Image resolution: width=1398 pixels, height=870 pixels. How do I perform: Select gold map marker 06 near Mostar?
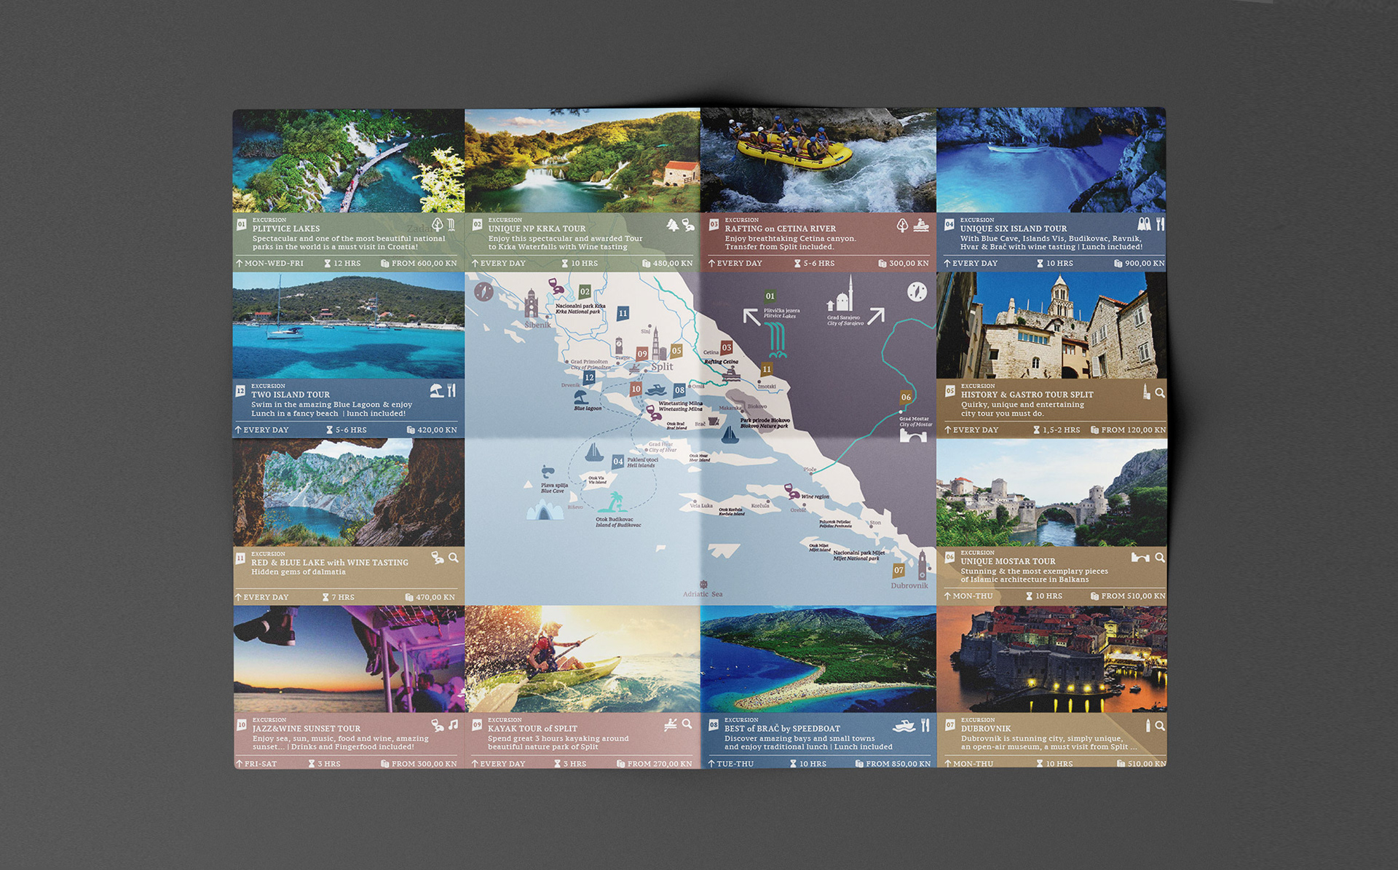point(906,398)
